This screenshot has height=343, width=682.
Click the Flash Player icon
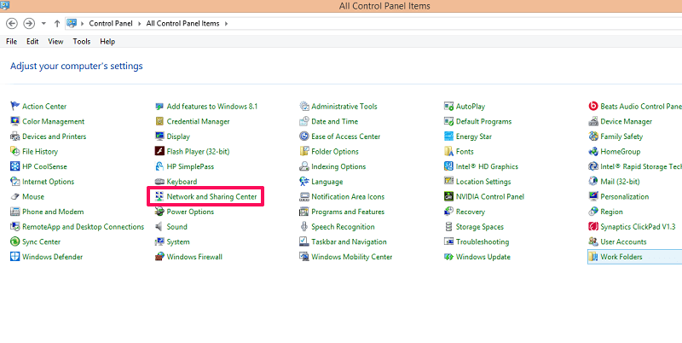(x=159, y=152)
